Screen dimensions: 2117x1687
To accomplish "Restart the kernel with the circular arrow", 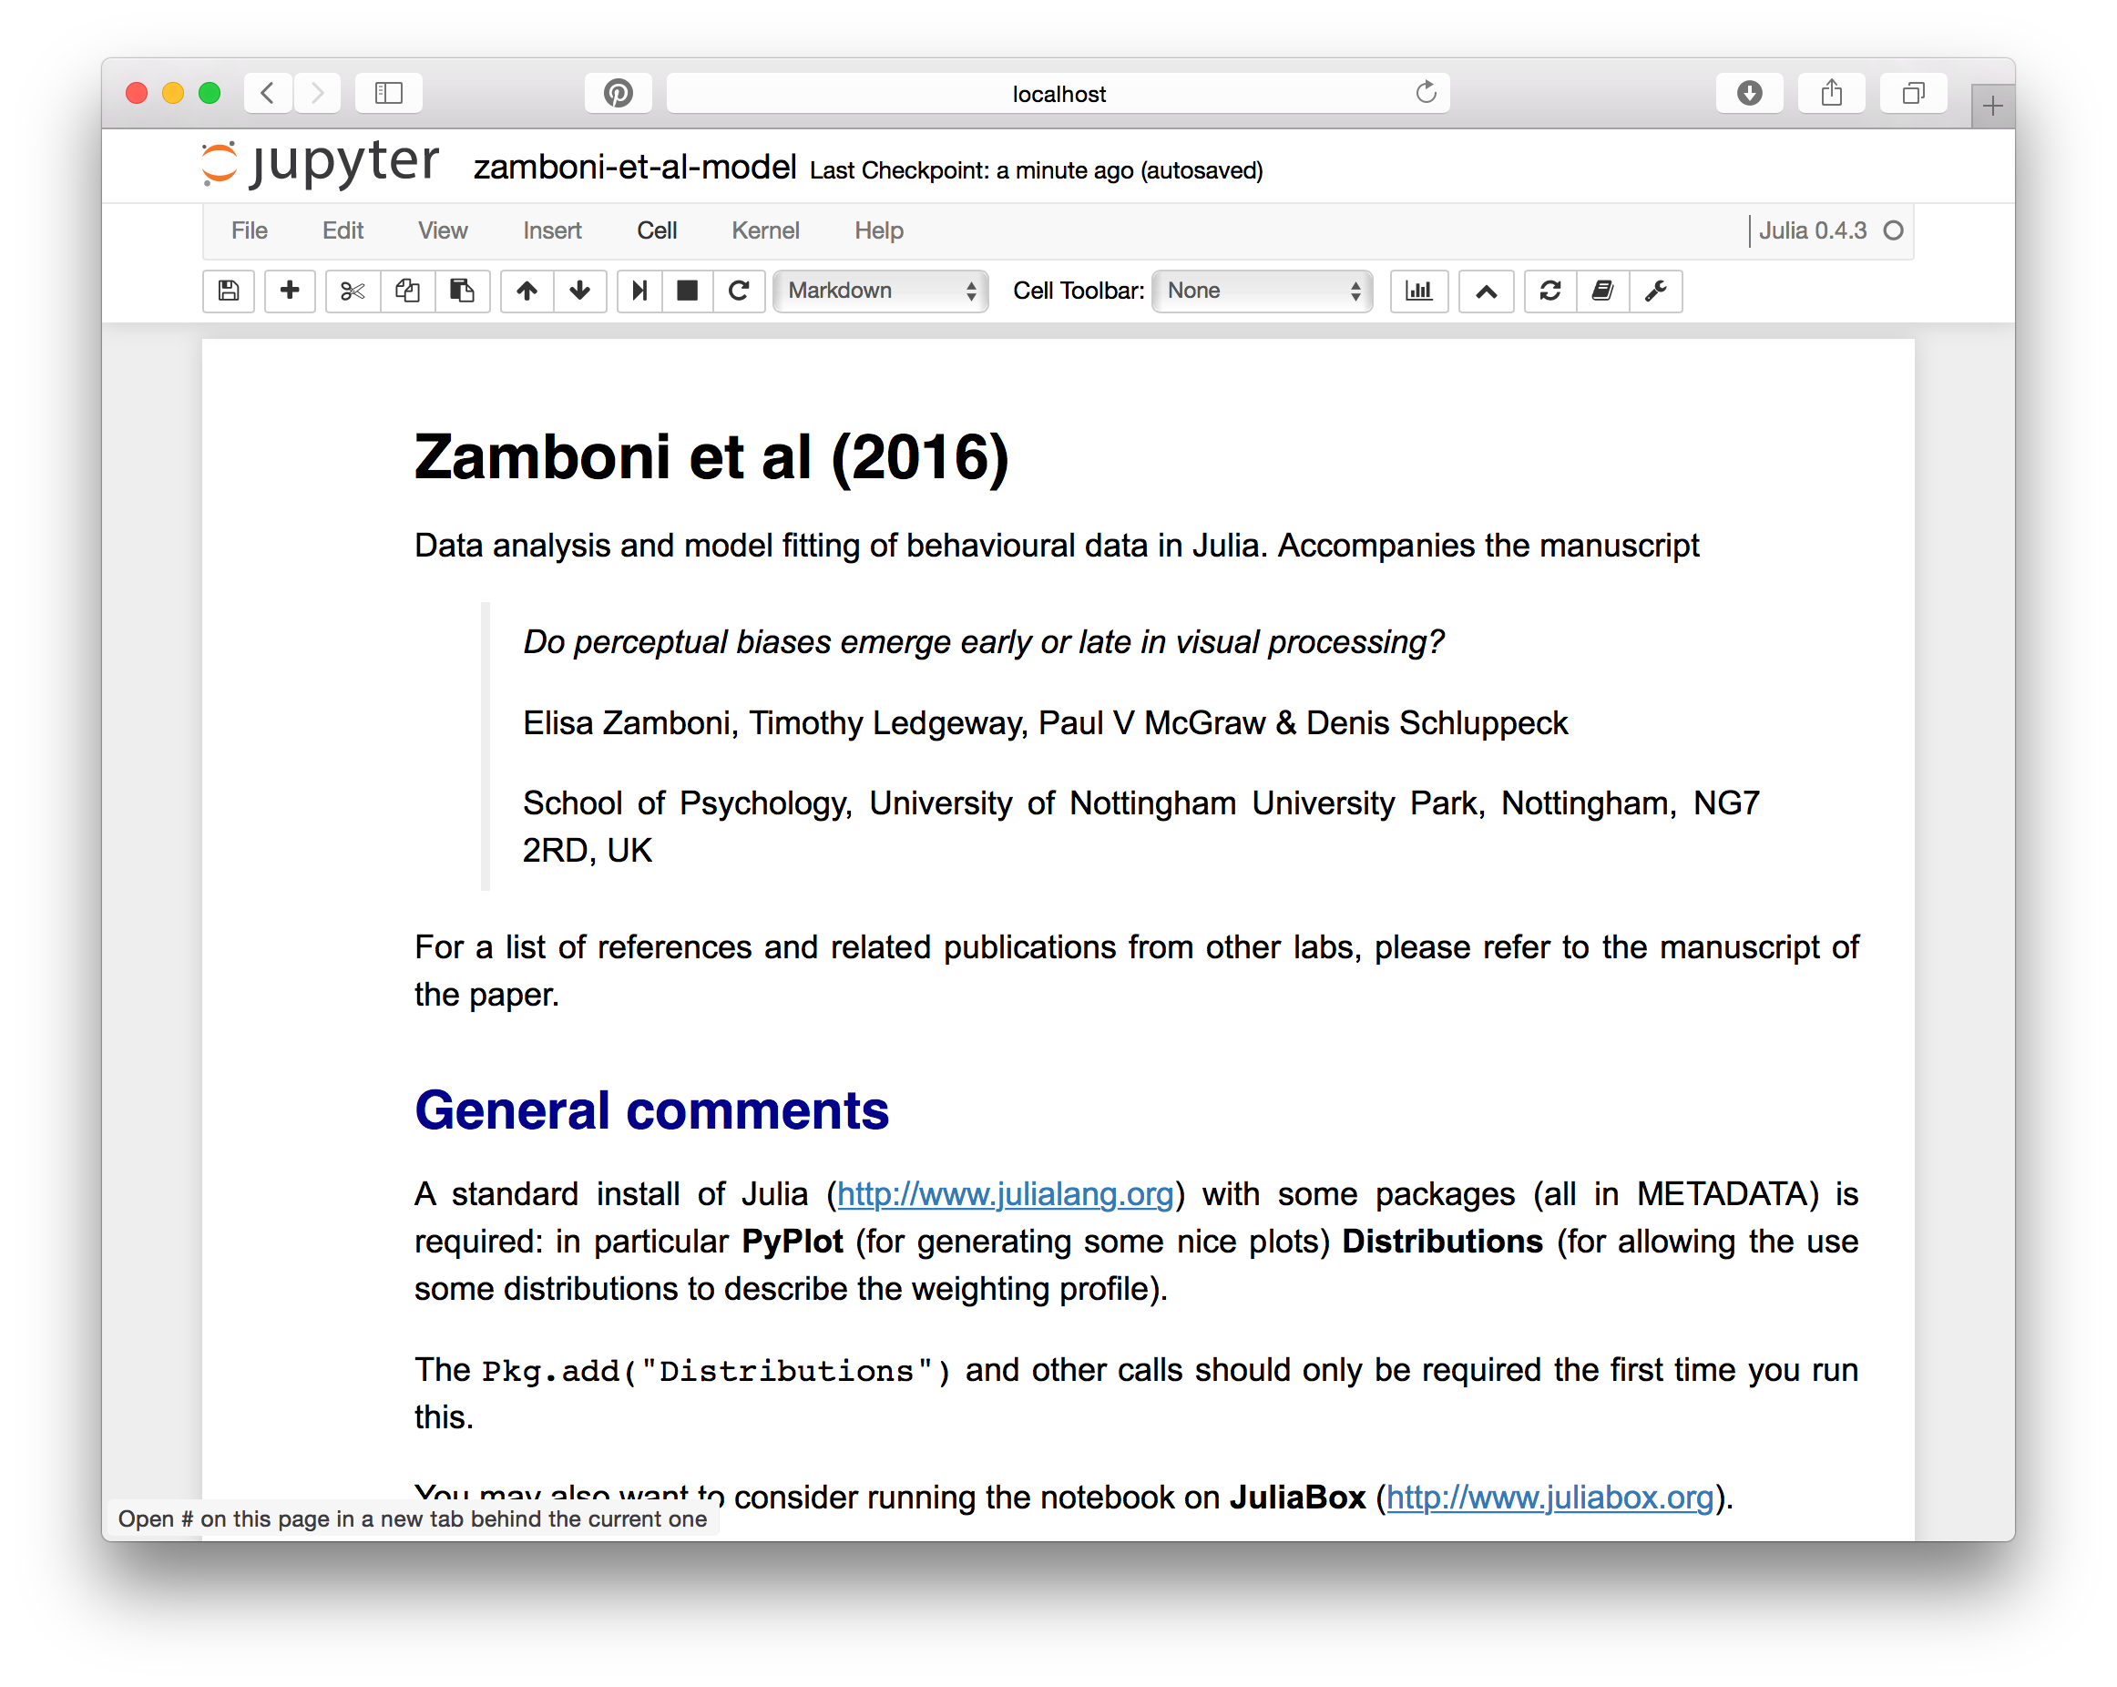I will click(x=740, y=291).
